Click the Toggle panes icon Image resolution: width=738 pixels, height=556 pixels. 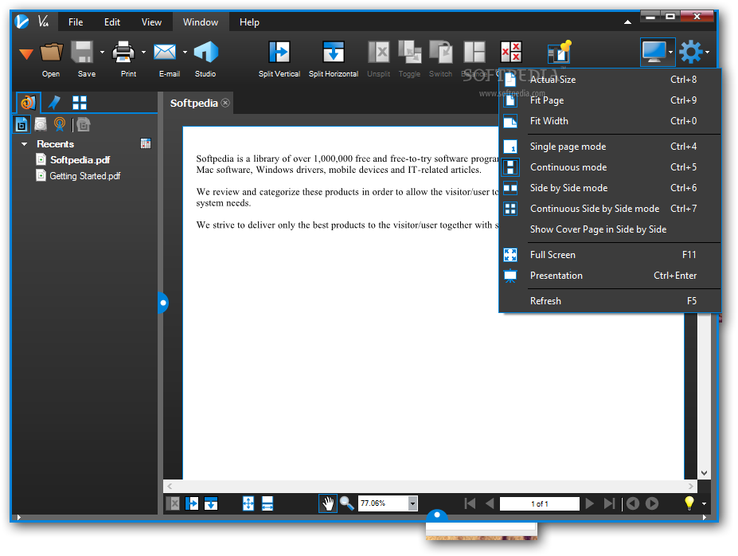[x=409, y=53]
